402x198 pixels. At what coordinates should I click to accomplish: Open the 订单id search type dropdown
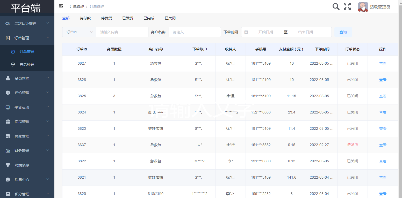79,32
